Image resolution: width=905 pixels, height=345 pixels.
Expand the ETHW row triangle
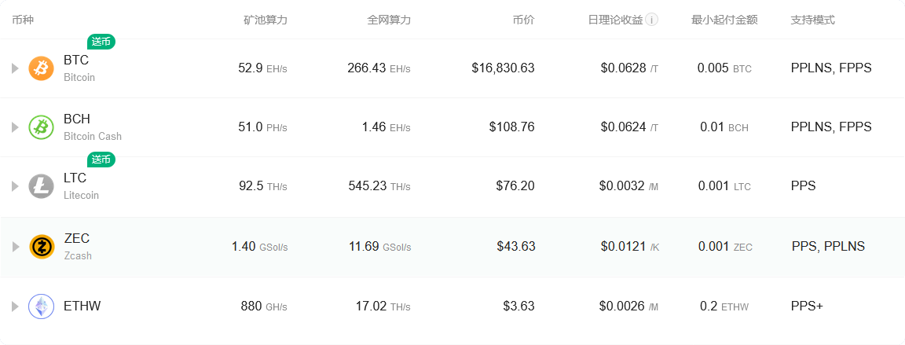[15, 306]
